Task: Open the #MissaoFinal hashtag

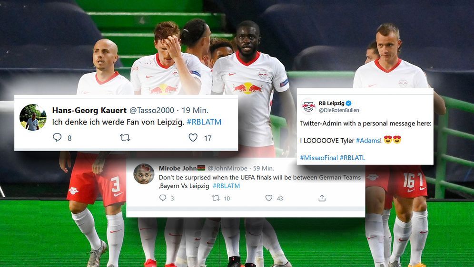Action: 319,157
